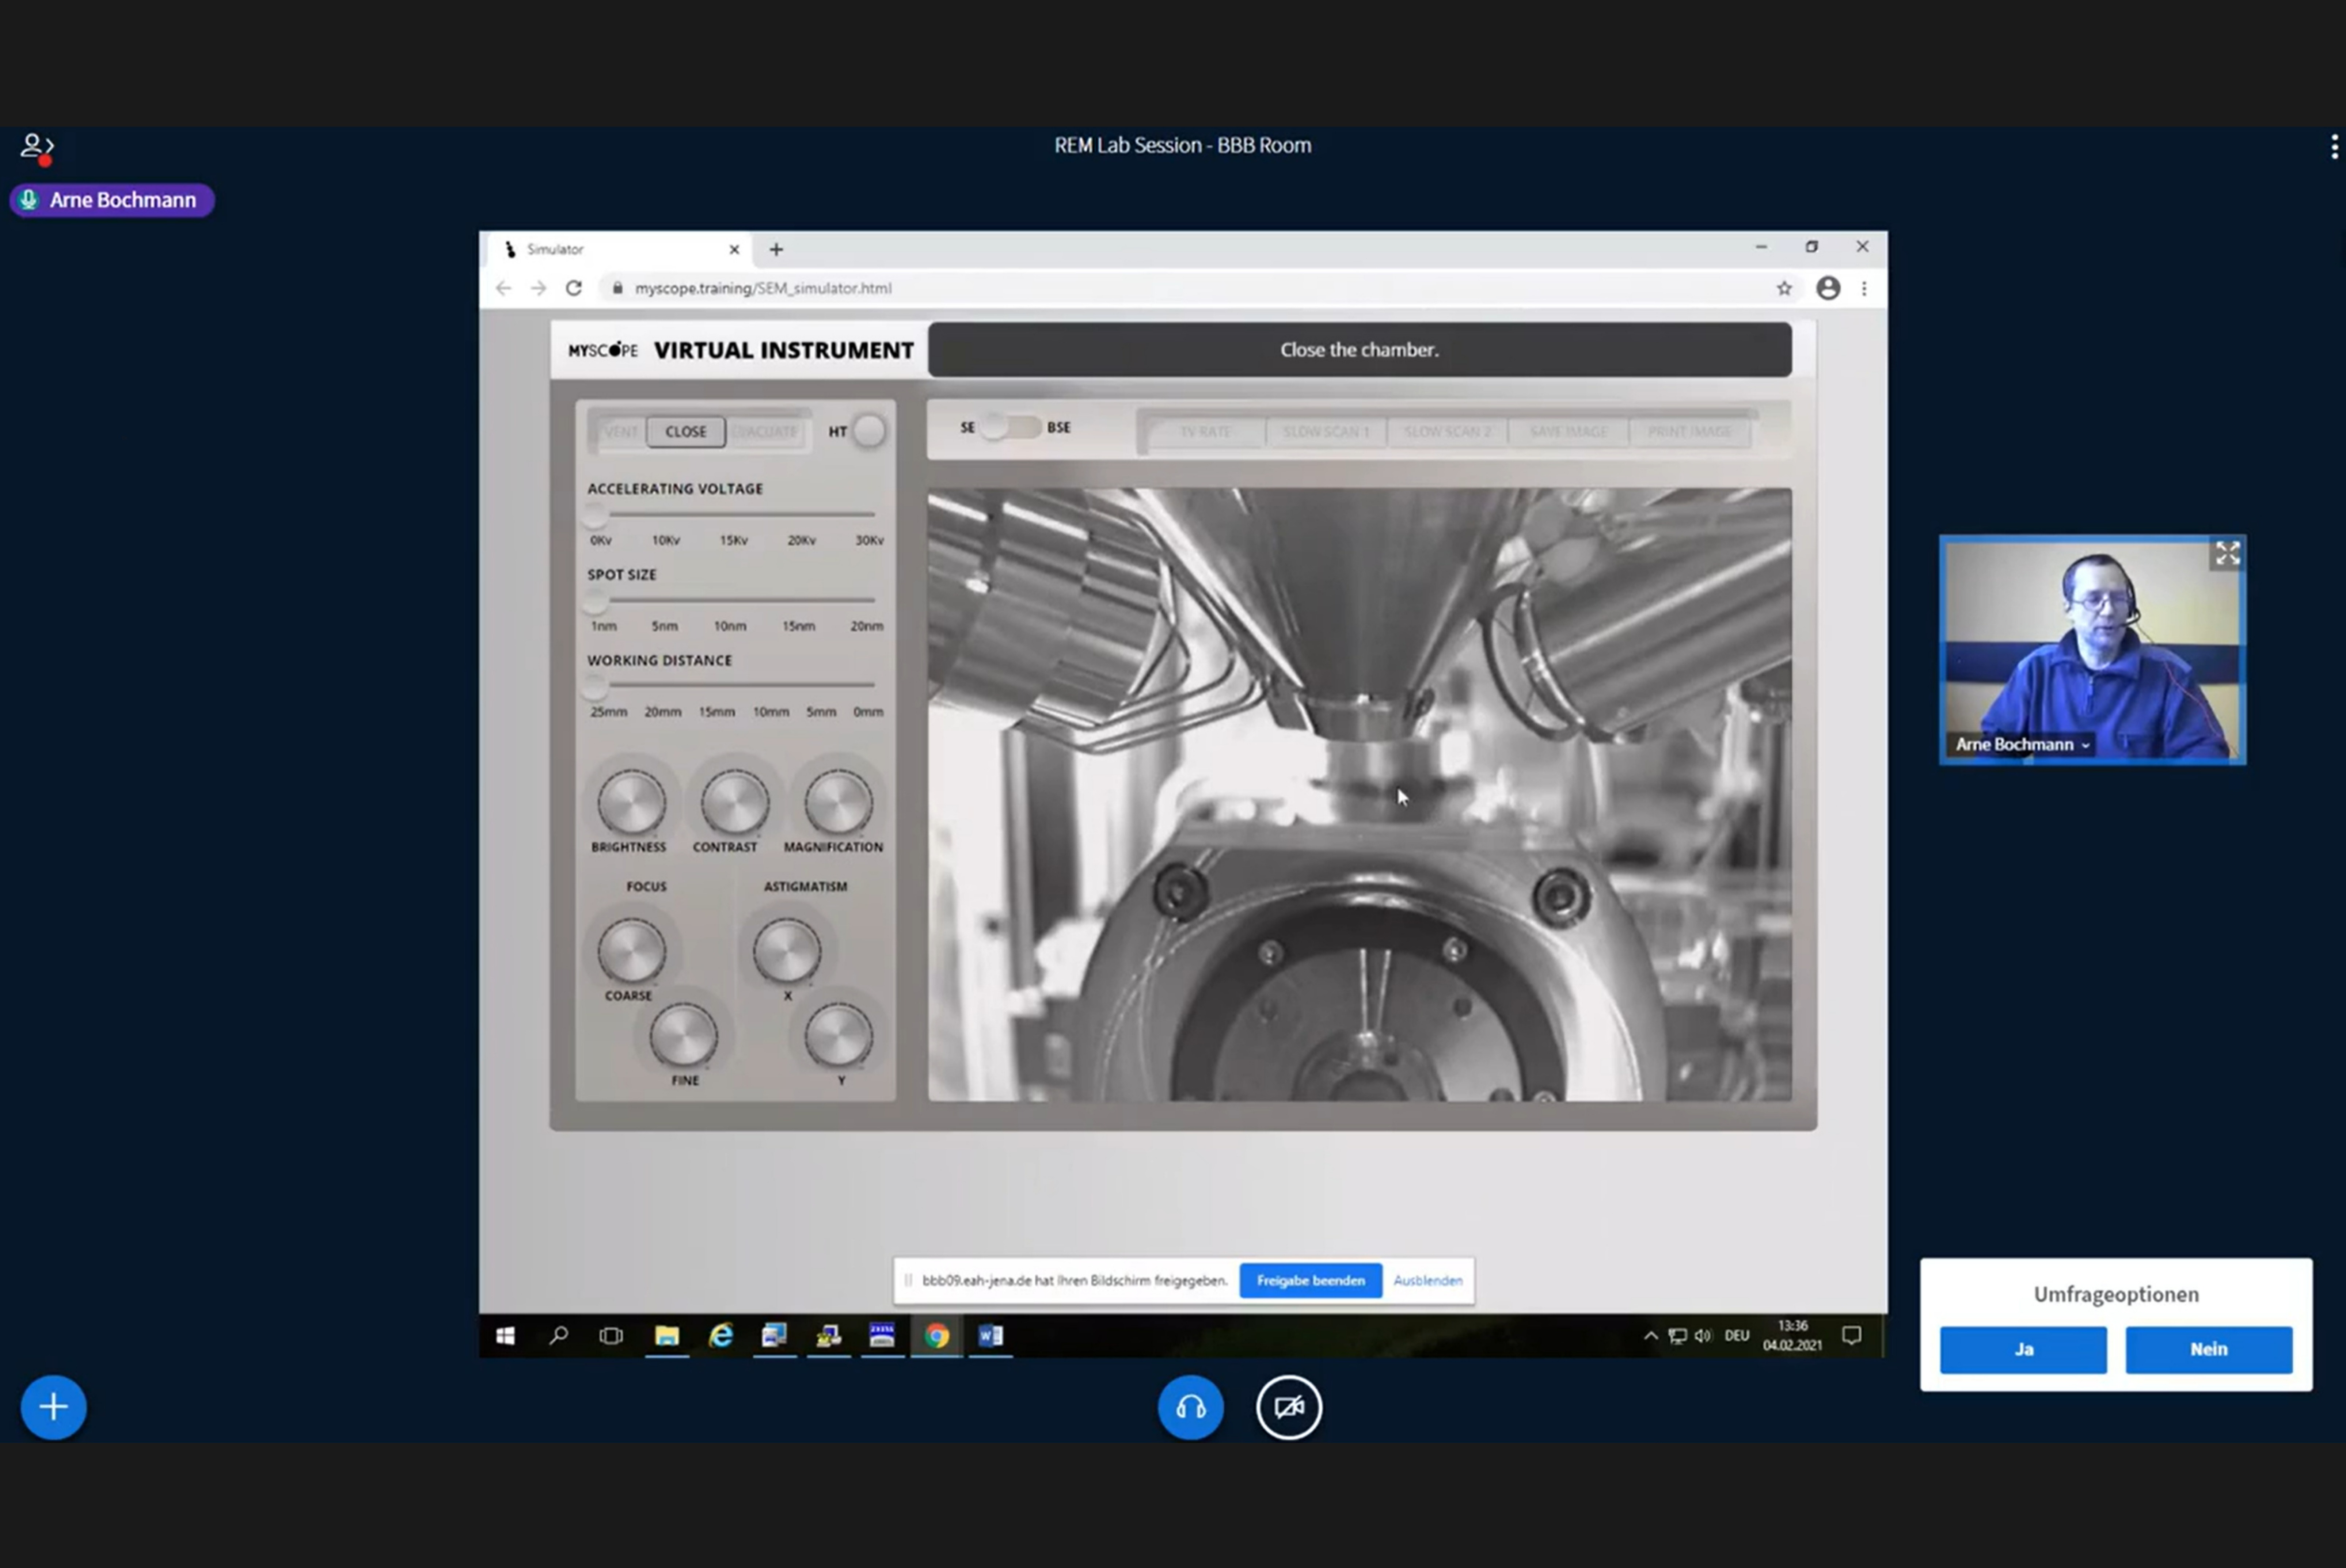This screenshot has width=2346, height=1568.
Task: Open a new browser tab
Action: click(x=776, y=249)
